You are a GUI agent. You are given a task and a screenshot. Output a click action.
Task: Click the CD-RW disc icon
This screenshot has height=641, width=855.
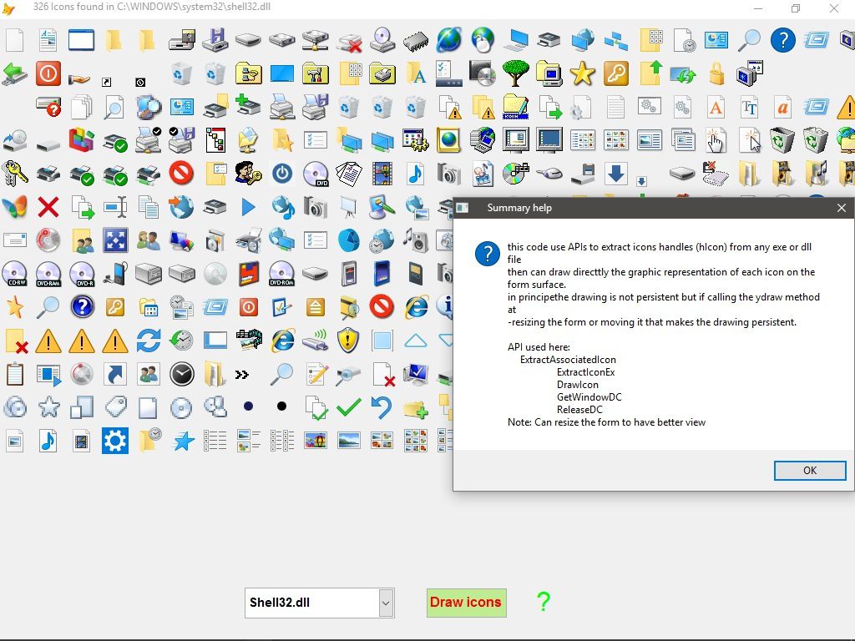coord(15,274)
